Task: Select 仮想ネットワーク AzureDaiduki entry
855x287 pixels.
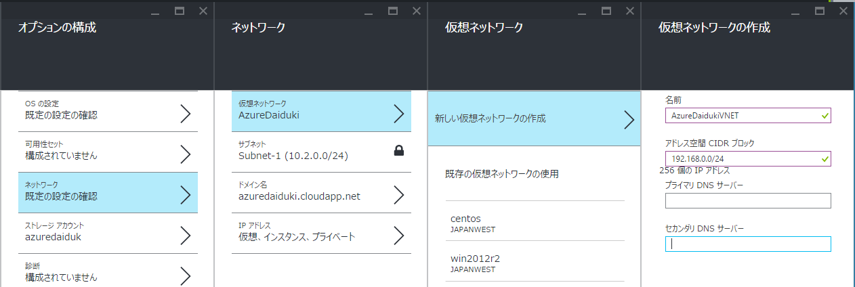Action: point(321,112)
